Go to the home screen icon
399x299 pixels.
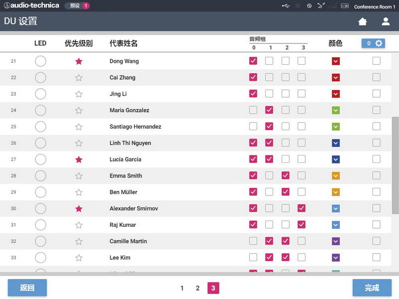click(x=363, y=21)
